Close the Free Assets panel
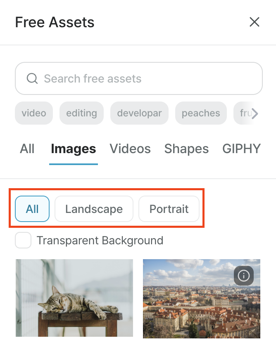 255,22
